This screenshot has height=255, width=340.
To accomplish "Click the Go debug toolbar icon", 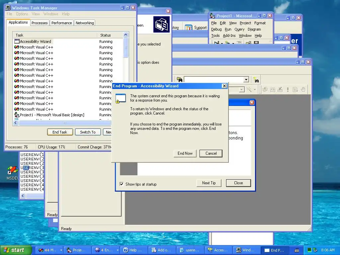I will pos(295,89).
